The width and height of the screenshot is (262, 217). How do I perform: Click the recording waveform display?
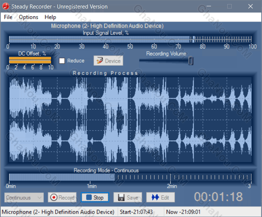130,120
